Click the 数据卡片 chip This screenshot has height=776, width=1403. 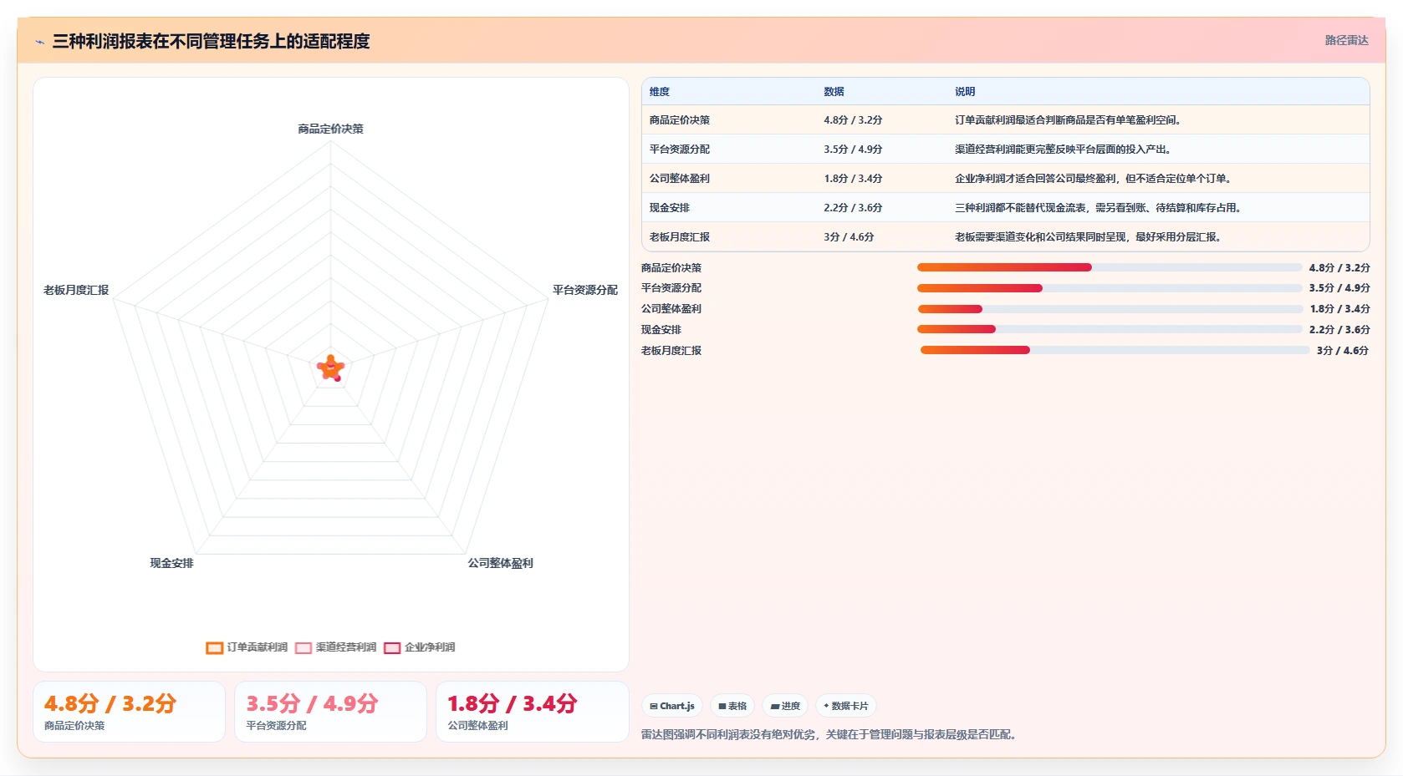(846, 706)
